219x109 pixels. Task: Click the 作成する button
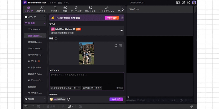[116, 99]
